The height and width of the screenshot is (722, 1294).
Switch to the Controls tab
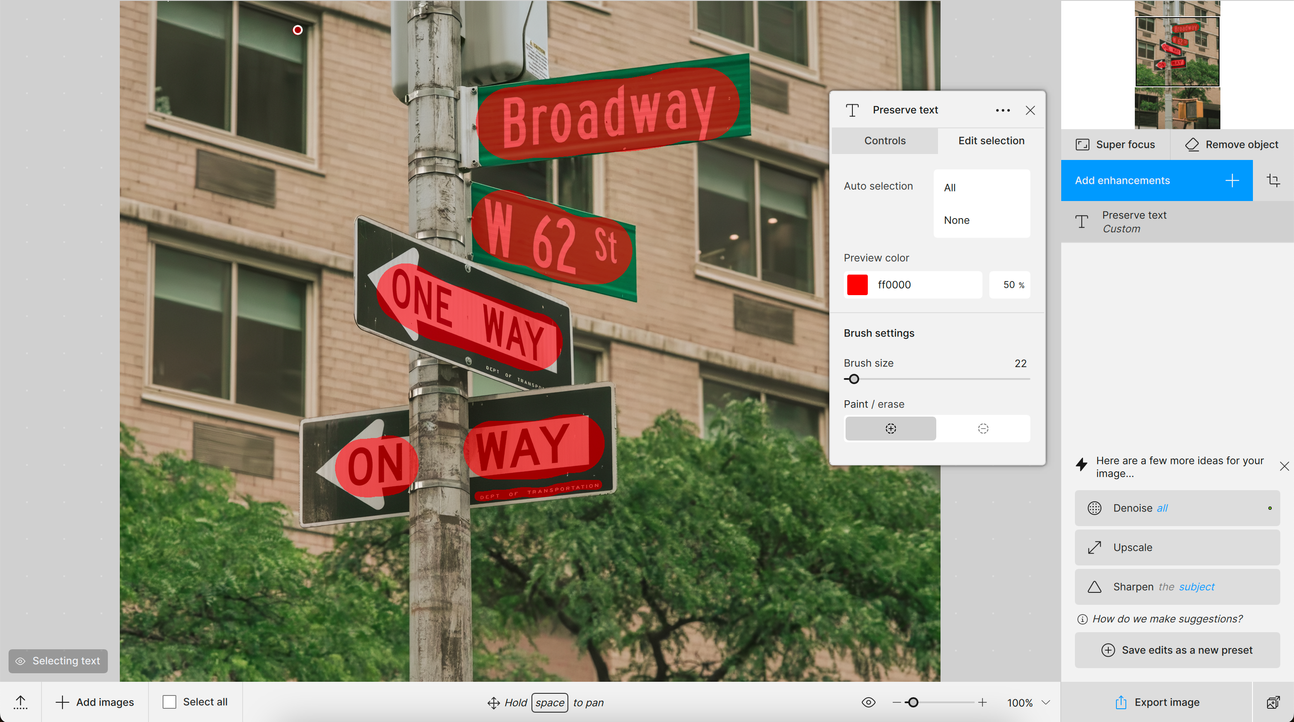tap(884, 141)
